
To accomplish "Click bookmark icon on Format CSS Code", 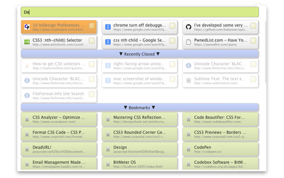I will [27, 134].
